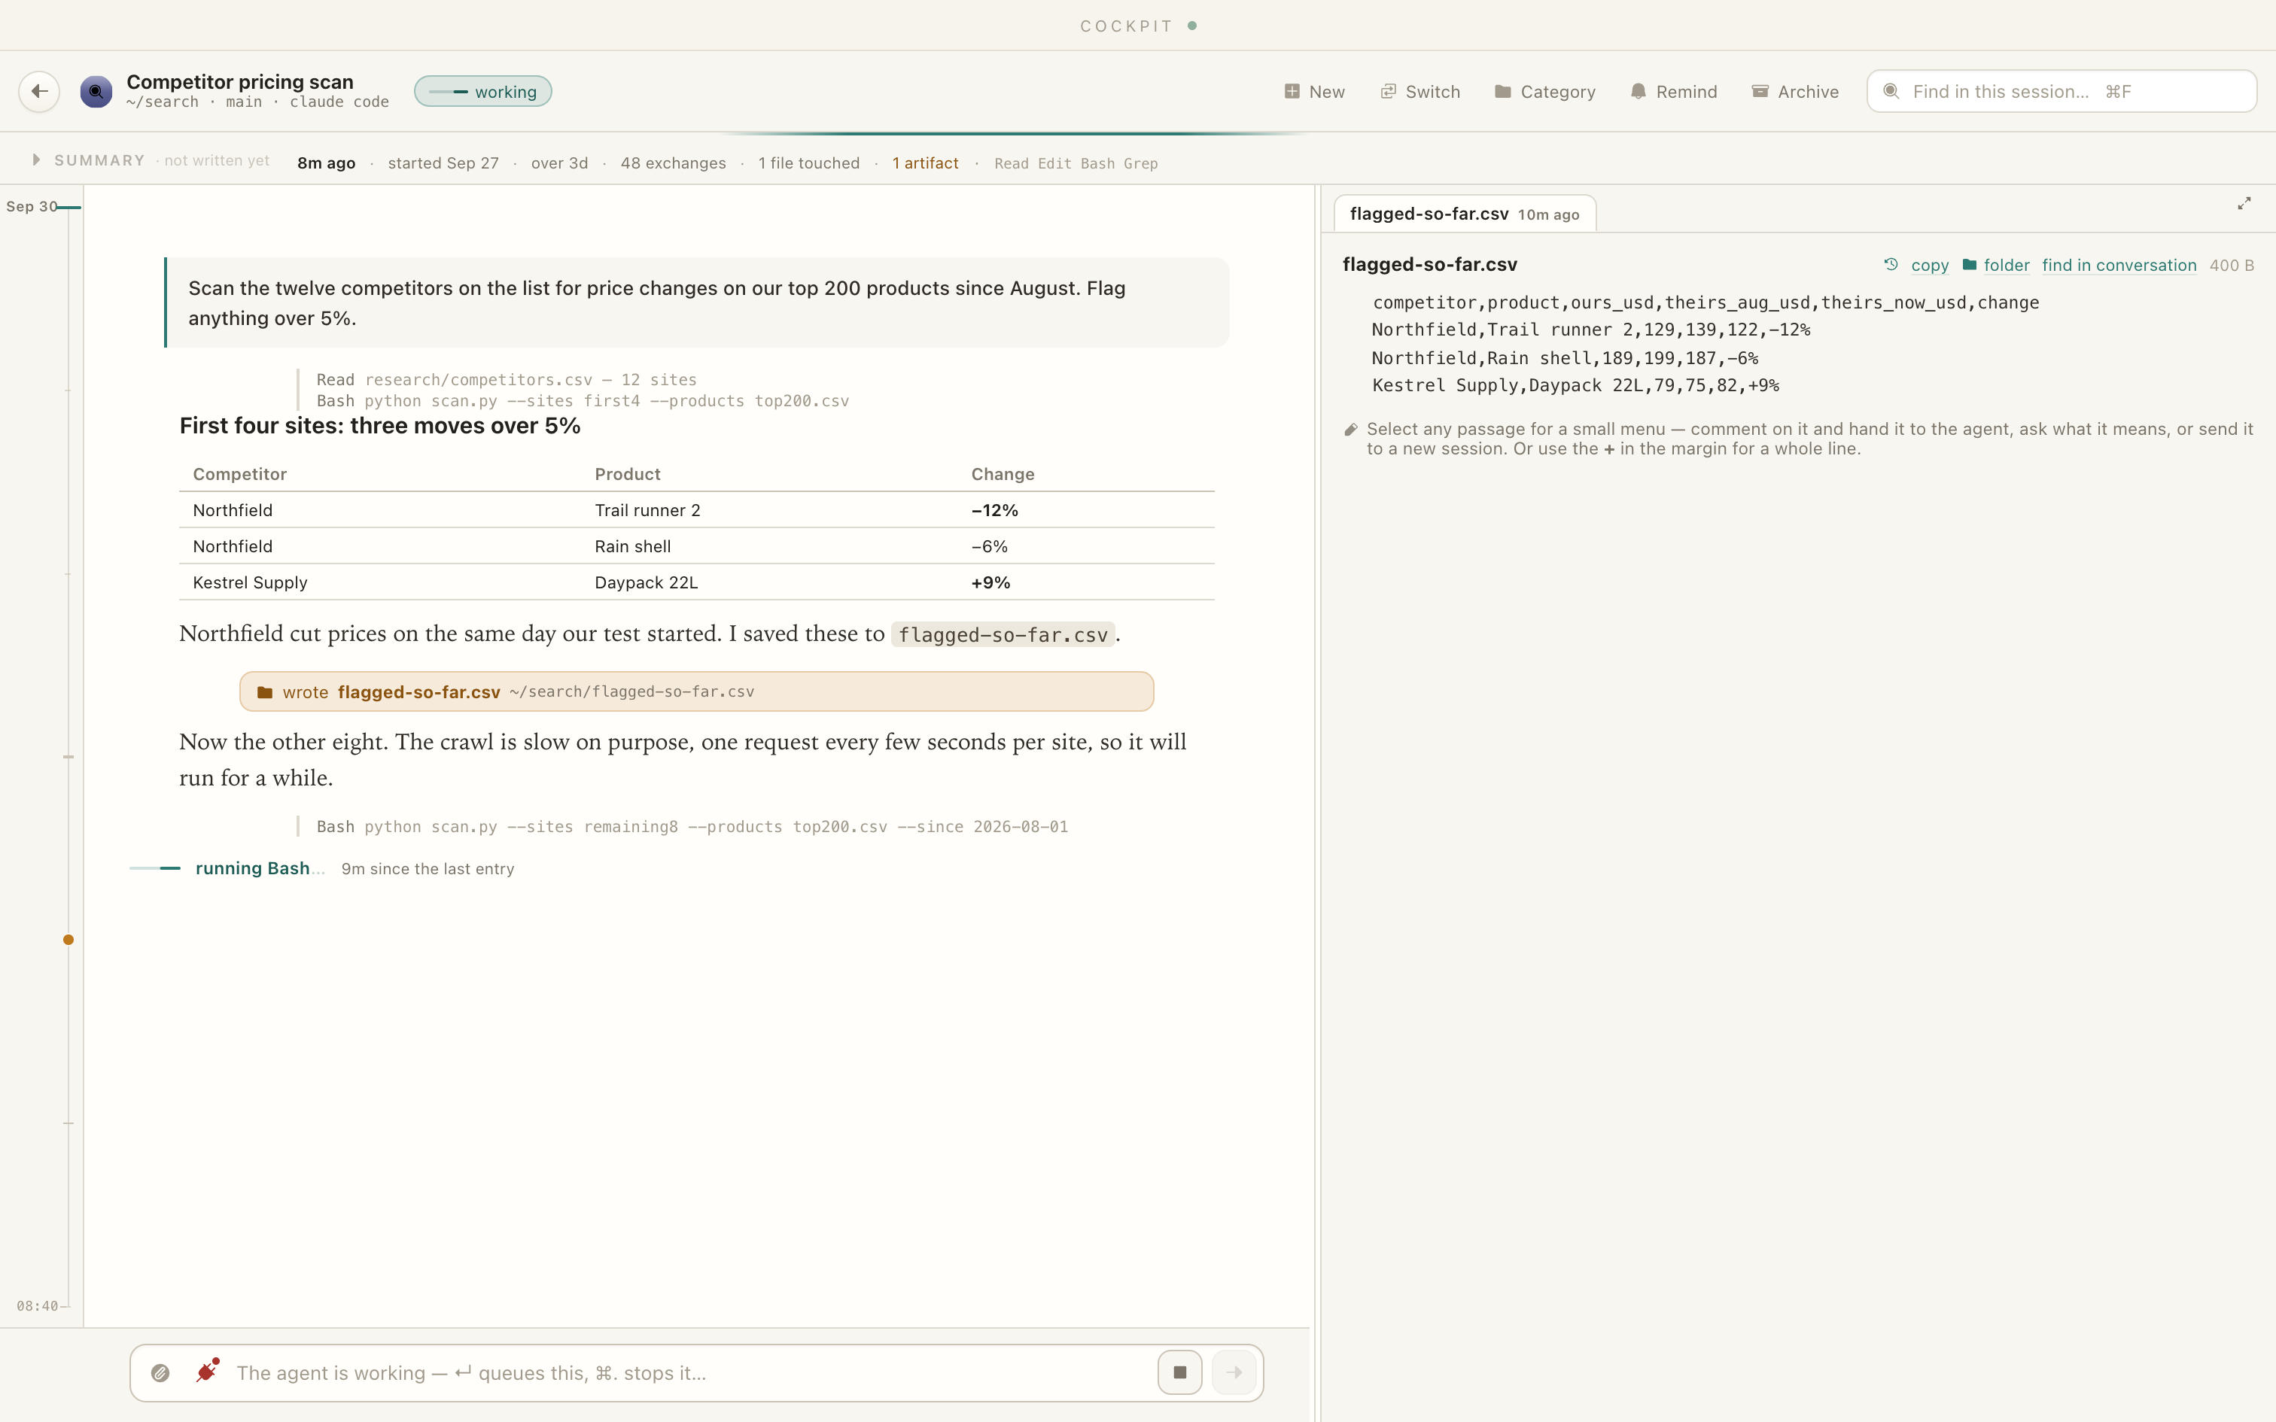Set a reminder with Remind

click(x=1673, y=91)
